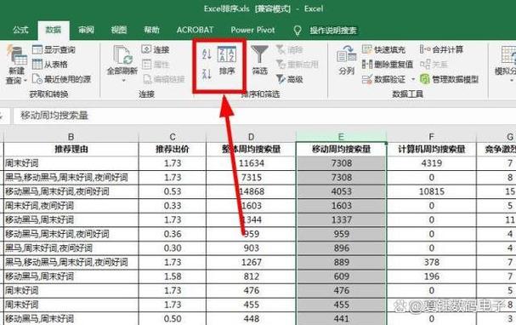Screen dimensions: 516x325
Task: Click cell with value 0.50
Action: coord(173,319)
